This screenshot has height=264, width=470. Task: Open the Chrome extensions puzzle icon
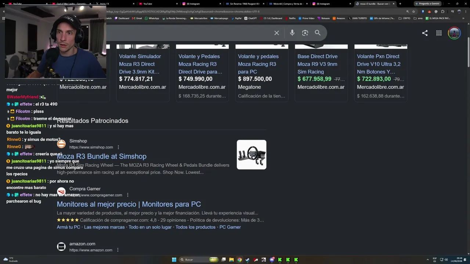[x=442, y=11]
